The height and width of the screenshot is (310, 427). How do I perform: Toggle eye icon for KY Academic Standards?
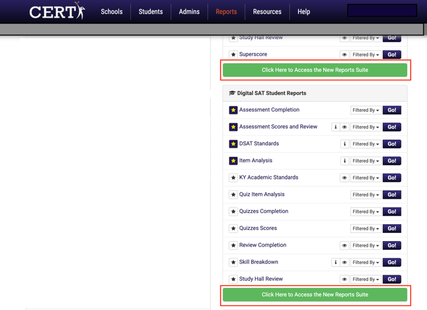click(x=344, y=178)
